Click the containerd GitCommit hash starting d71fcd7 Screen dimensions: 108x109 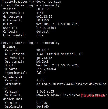pyautogui.click(x=72, y=84)
